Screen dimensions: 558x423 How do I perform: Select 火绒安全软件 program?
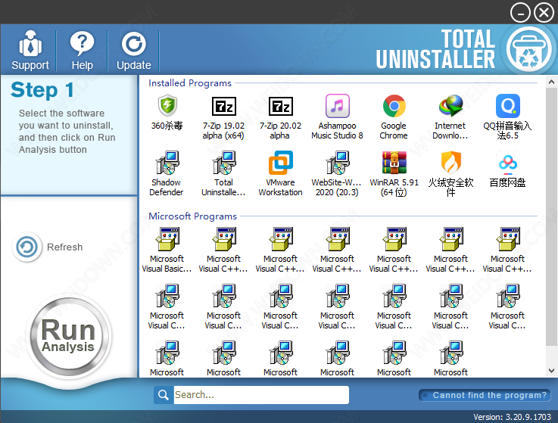click(450, 173)
